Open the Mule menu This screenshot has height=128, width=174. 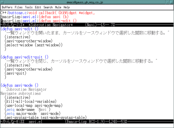pos(58,7)
